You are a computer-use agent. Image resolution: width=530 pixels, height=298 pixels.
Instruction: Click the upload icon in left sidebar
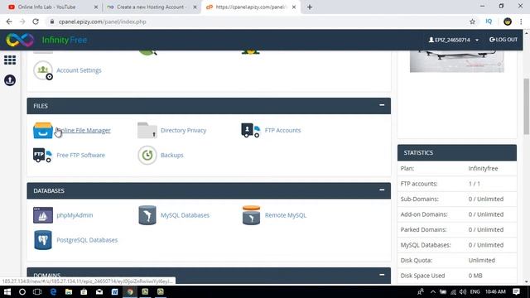point(10,80)
